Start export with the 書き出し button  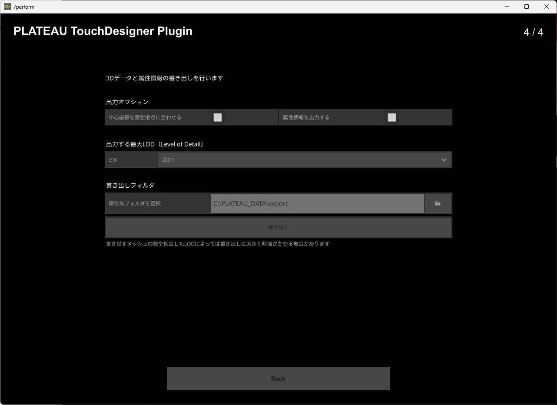278,227
